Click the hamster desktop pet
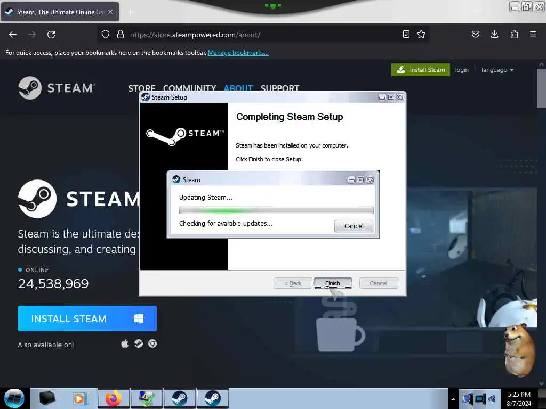Screen dimensions: 546x409 519,349
